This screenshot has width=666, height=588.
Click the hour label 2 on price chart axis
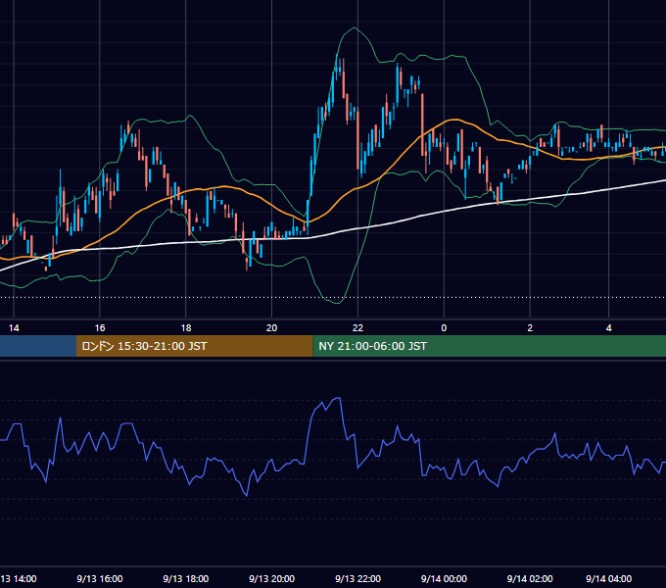530,328
